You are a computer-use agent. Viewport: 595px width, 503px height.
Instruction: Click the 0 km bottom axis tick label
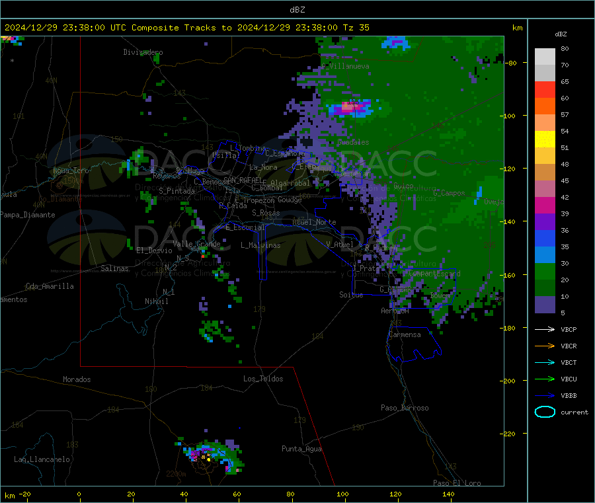(79, 494)
